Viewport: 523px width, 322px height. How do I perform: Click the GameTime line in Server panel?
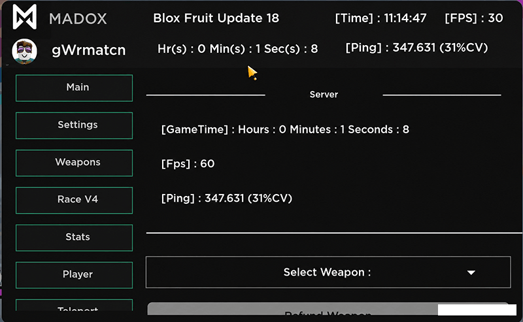pyautogui.click(x=285, y=129)
